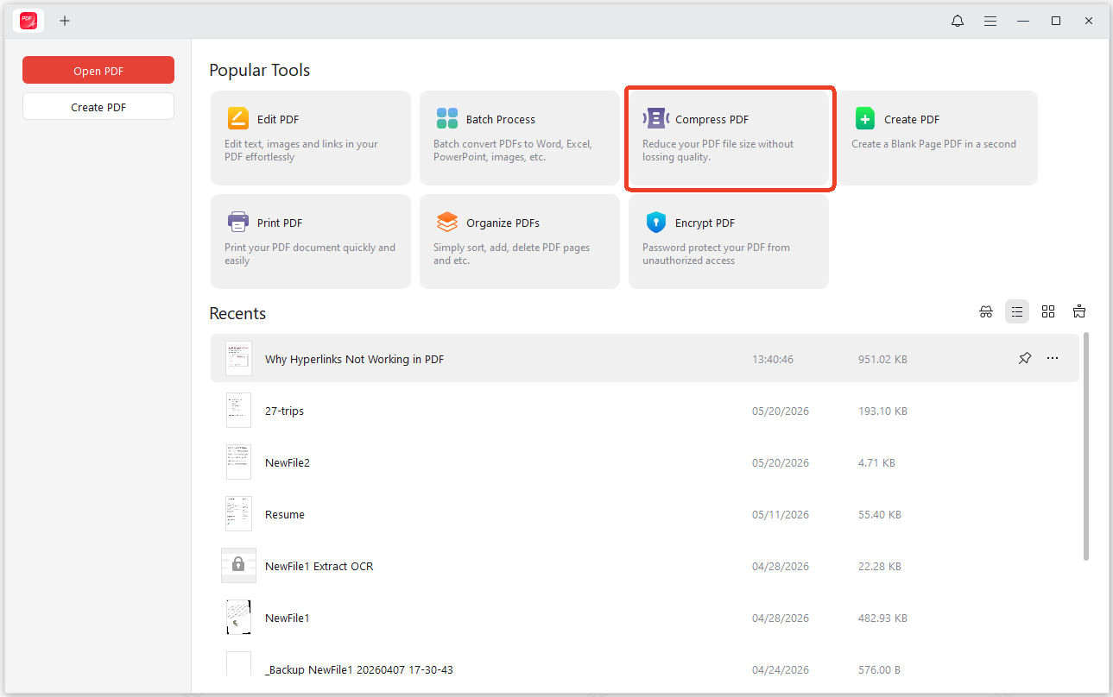The image size is (1113, 697).
Task: Click thumbnail of 27-trips file
Action: pos(238,411)
